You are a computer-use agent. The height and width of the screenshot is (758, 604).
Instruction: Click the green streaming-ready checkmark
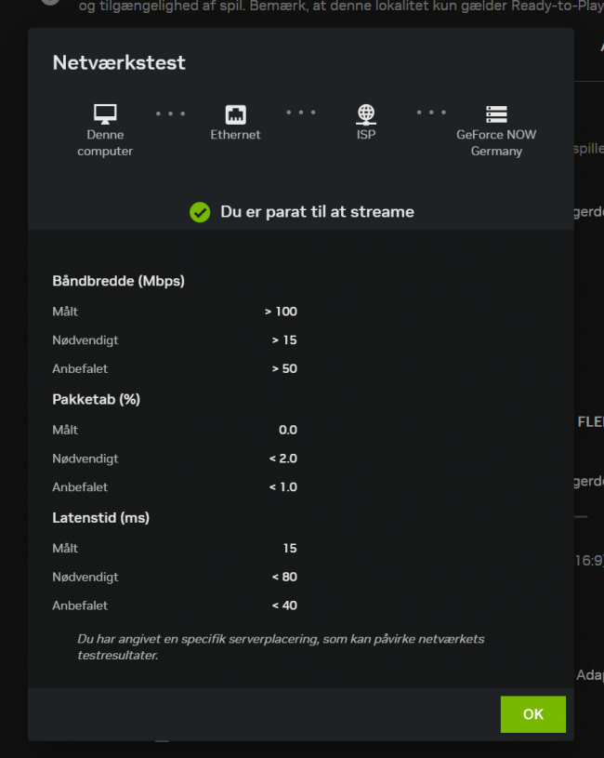click(200, 212)
